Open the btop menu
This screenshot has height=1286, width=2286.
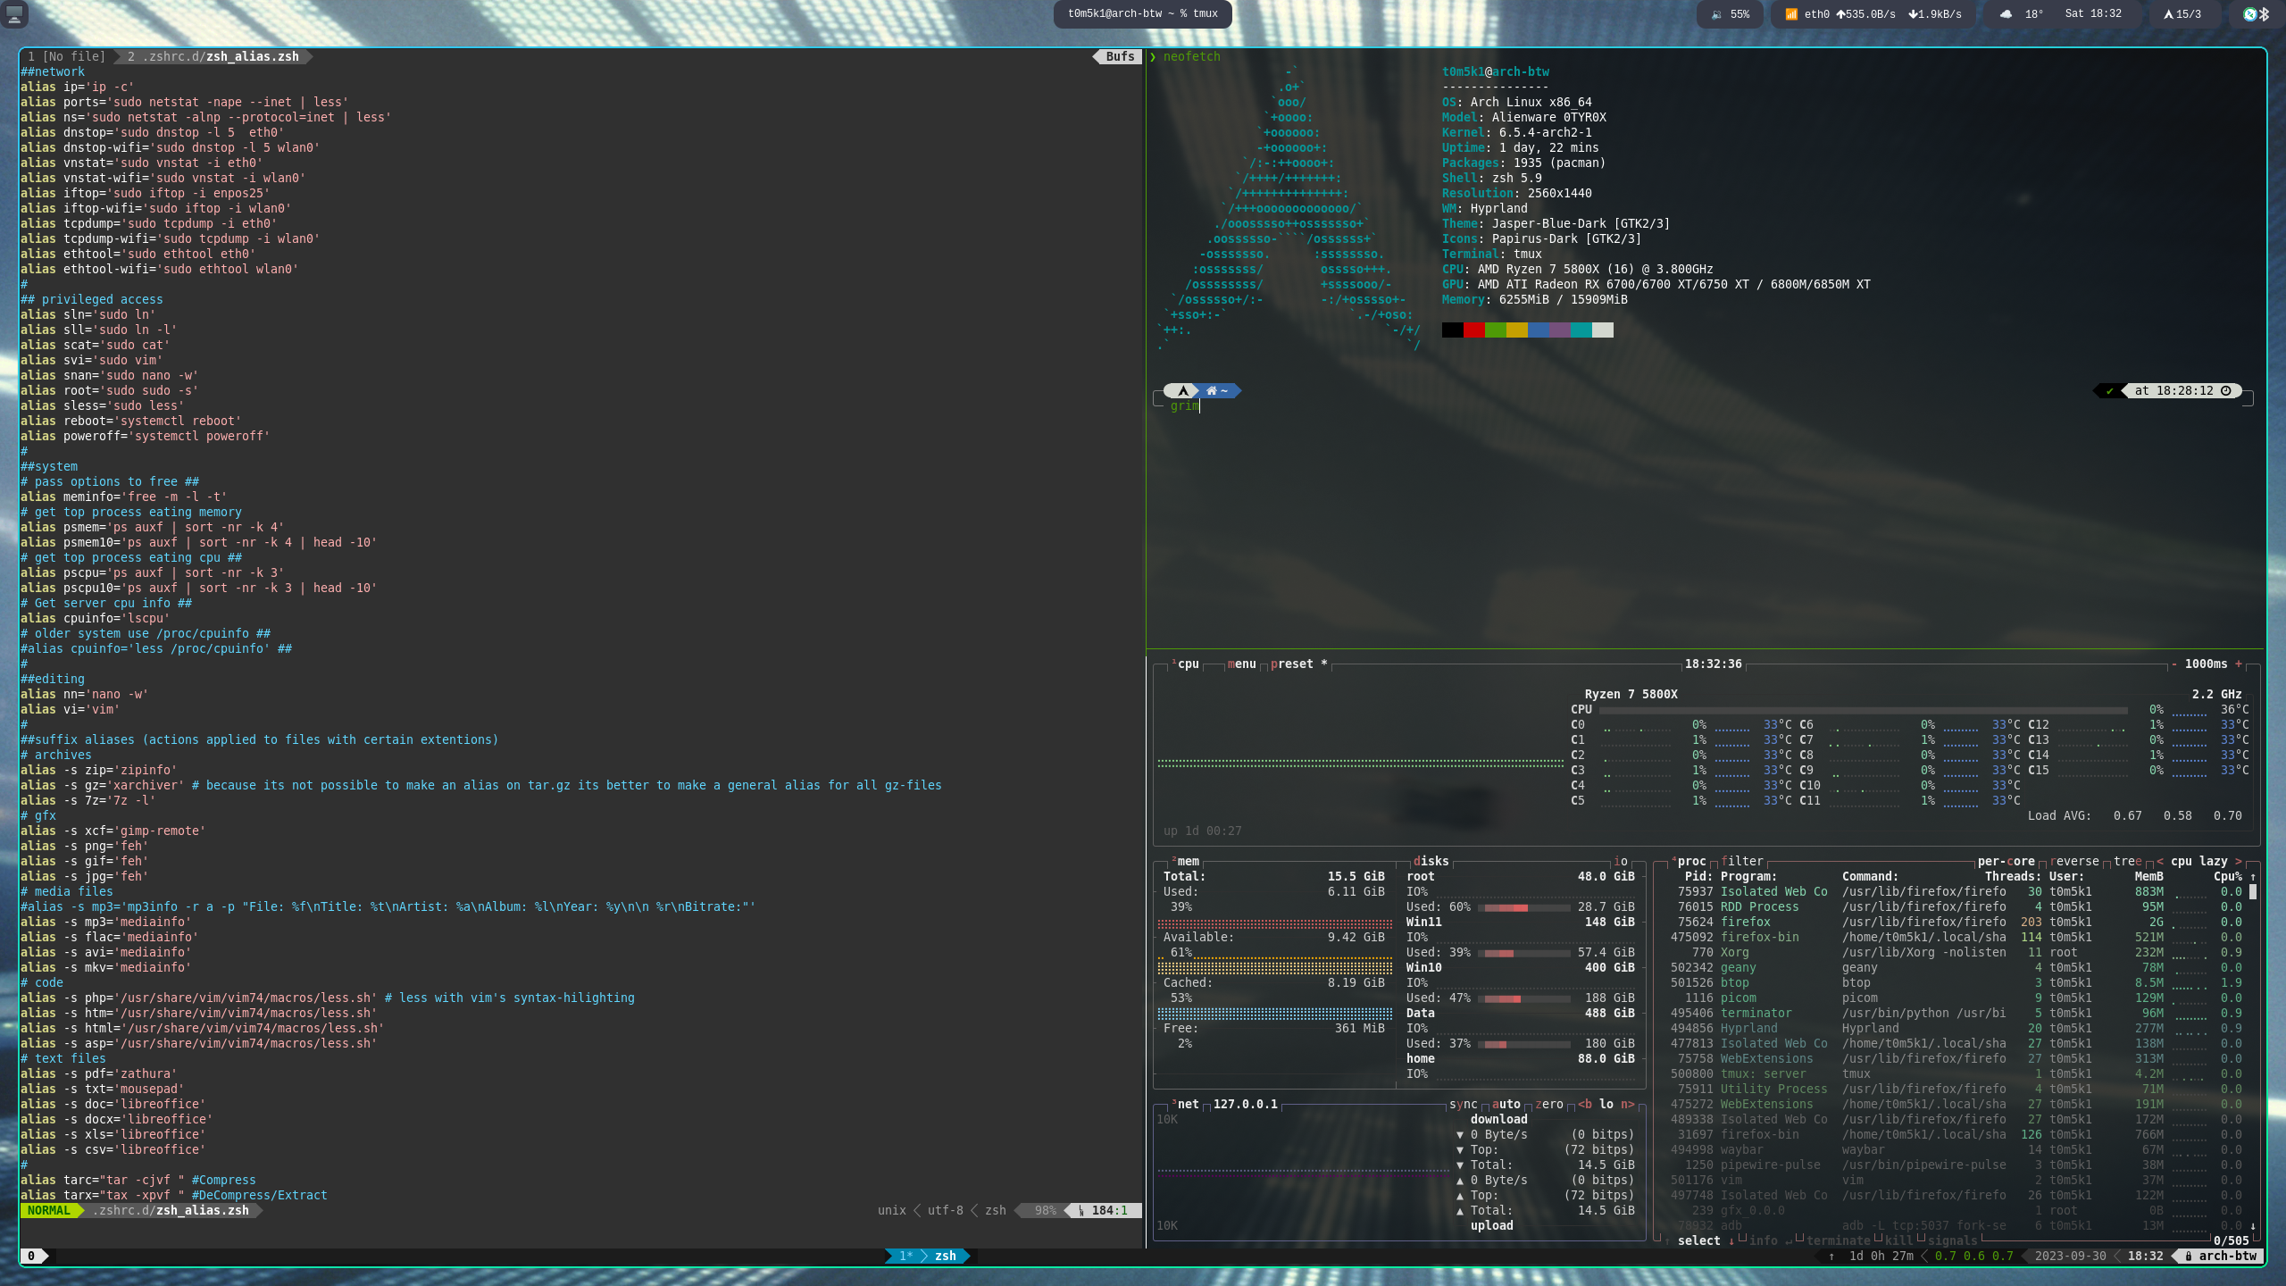point(1242,664)
